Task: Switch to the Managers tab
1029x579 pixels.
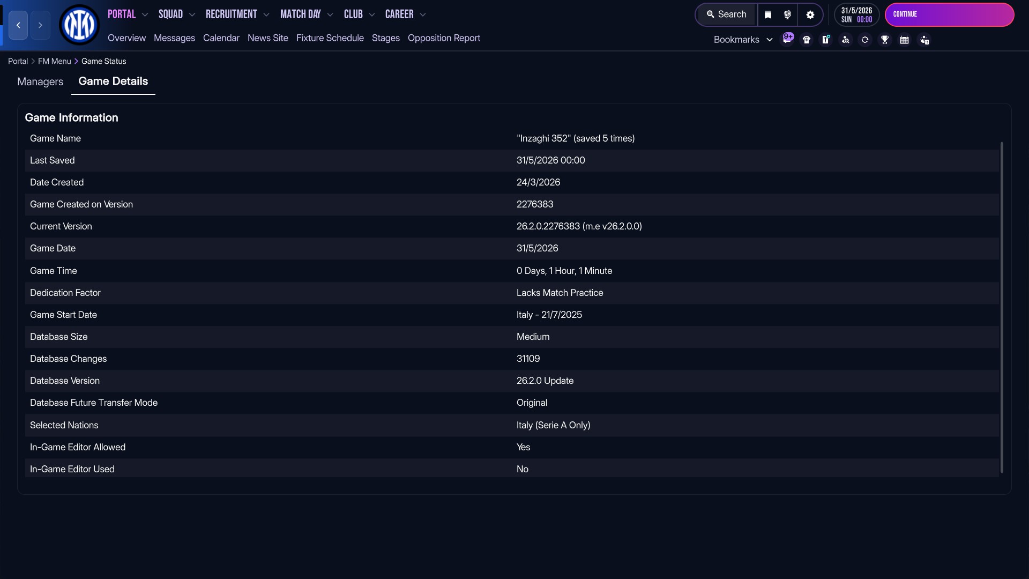Action: pos(40,81)
